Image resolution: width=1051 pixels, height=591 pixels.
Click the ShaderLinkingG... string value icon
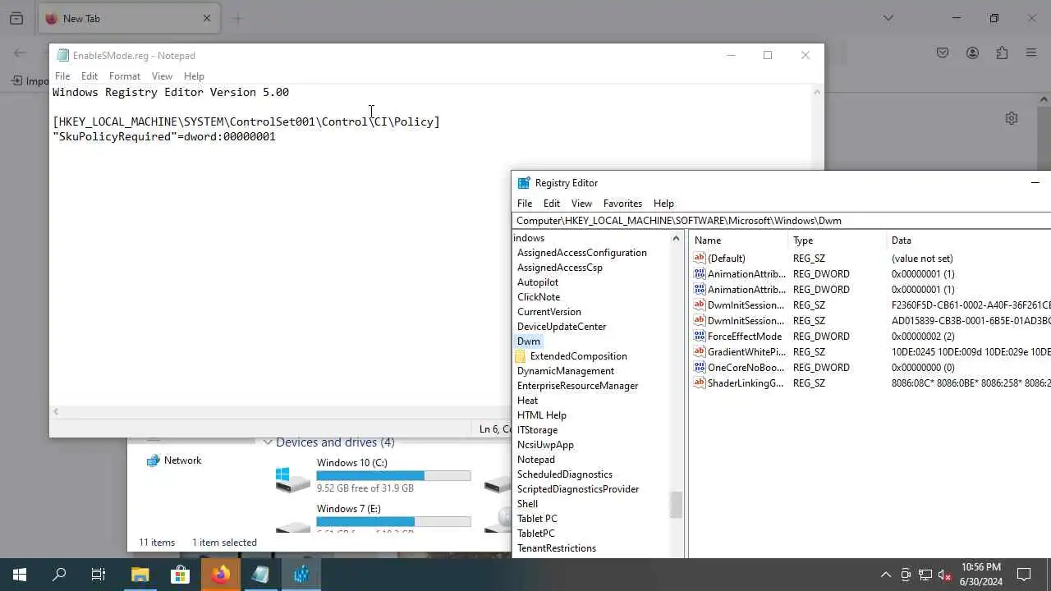(x=700, y=383)
